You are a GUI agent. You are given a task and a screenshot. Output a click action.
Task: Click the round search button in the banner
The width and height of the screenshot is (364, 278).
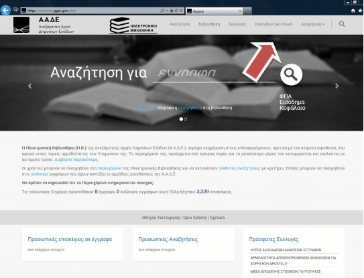291,74
